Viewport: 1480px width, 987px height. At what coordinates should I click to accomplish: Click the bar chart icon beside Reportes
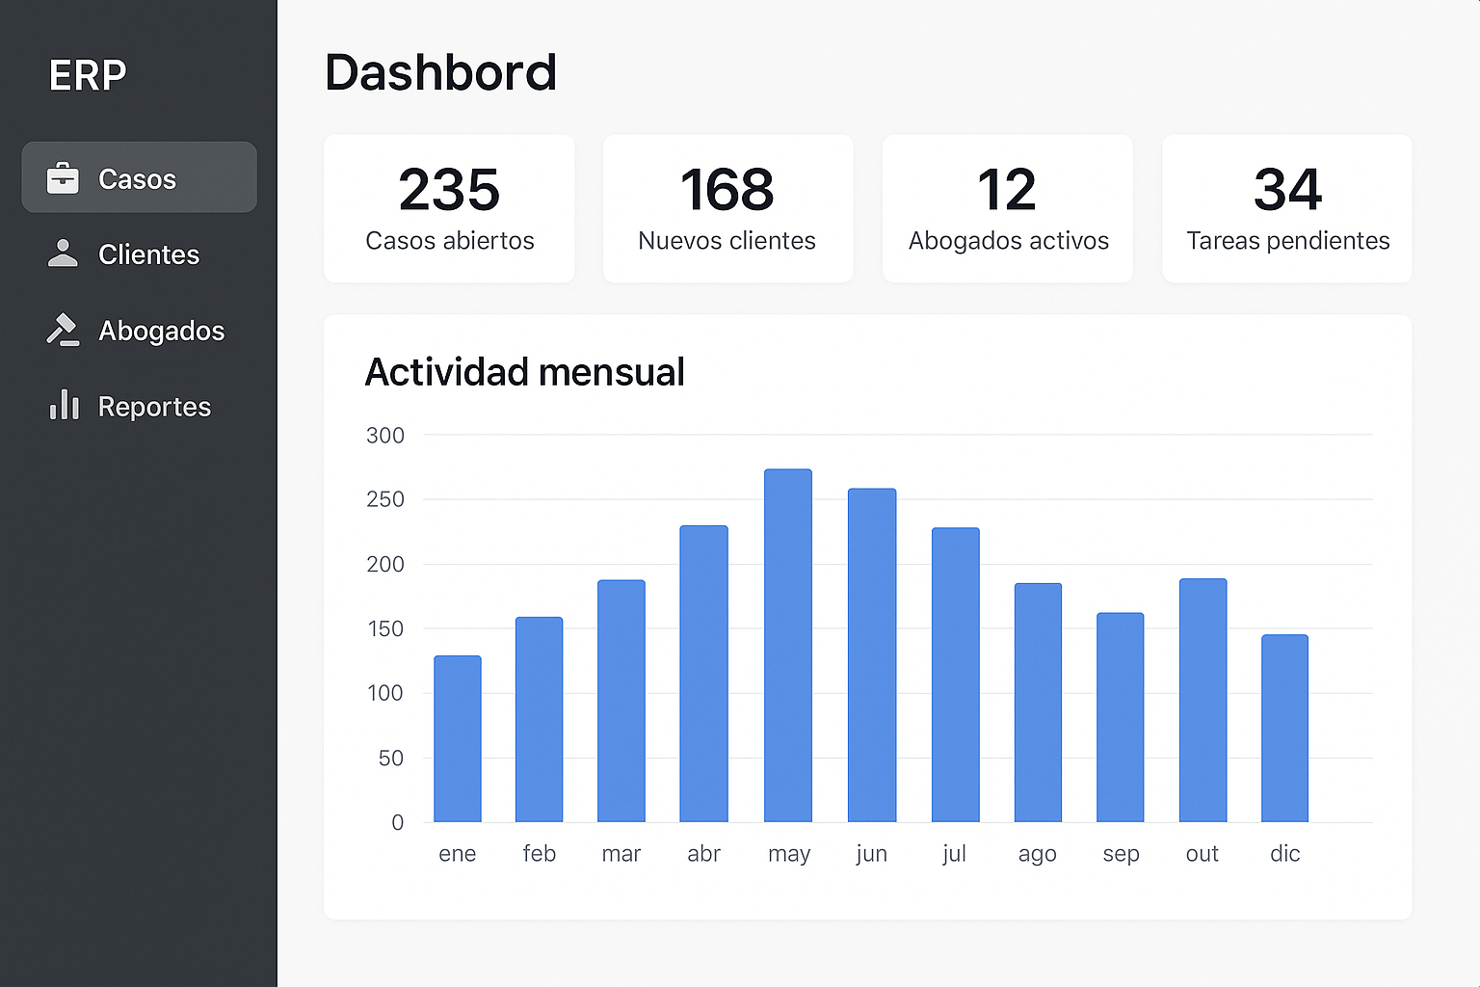pyautogui.click(x=64, y=406)
